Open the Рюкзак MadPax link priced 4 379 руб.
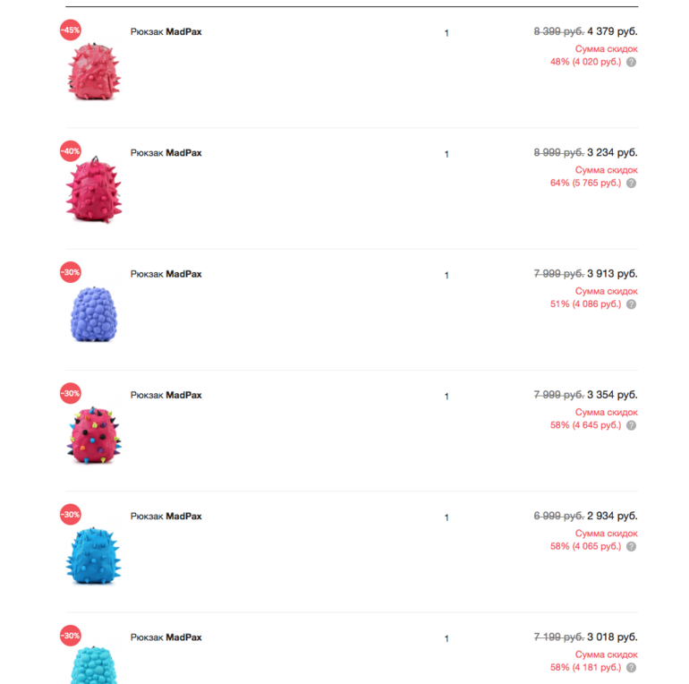The image size is (689, 684). click(x=166, y=31)
